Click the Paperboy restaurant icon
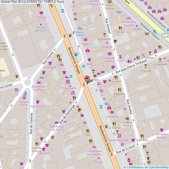169x169 pixels. [x=120, y=90]
